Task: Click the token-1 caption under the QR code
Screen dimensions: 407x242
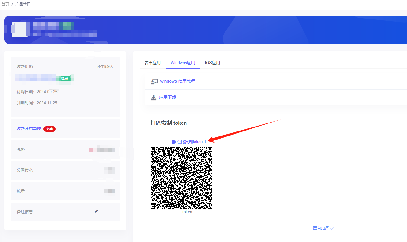Action: click(x=189, y=212)
